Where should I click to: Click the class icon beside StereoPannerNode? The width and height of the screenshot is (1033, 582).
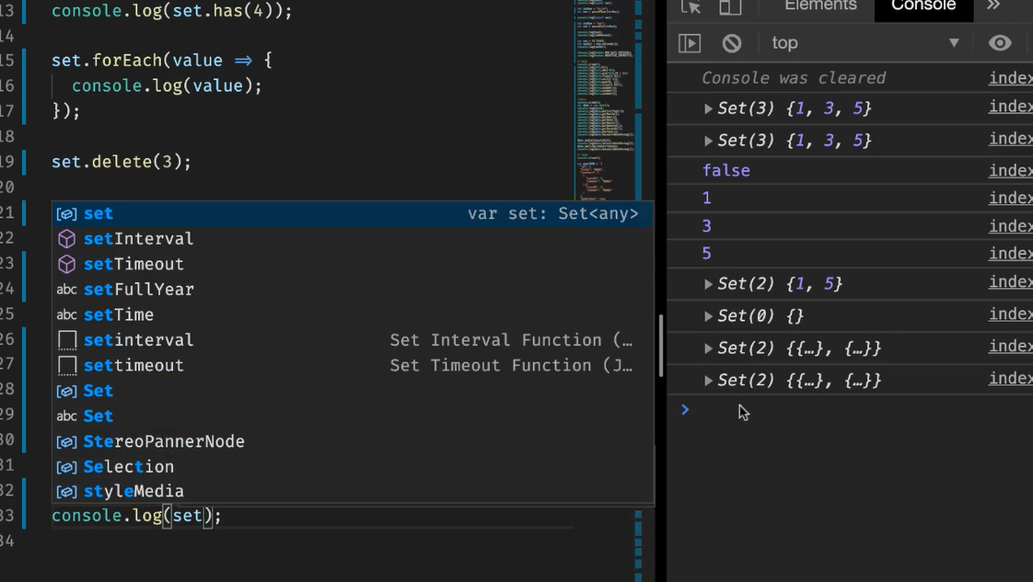click(65, 440)
